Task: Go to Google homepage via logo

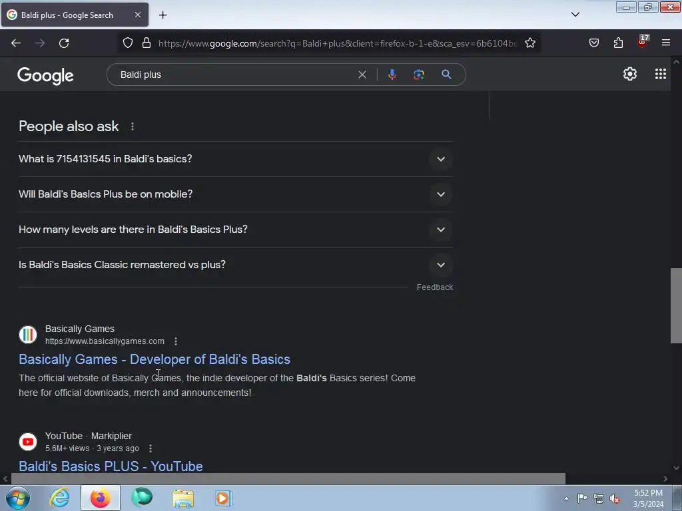Action: tap(45, 76)
